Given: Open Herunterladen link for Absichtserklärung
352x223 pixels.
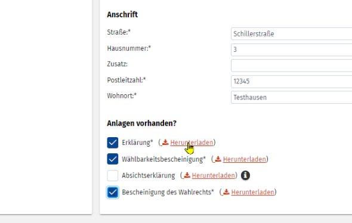Looking at the screenshot, I should coord(213,175).
